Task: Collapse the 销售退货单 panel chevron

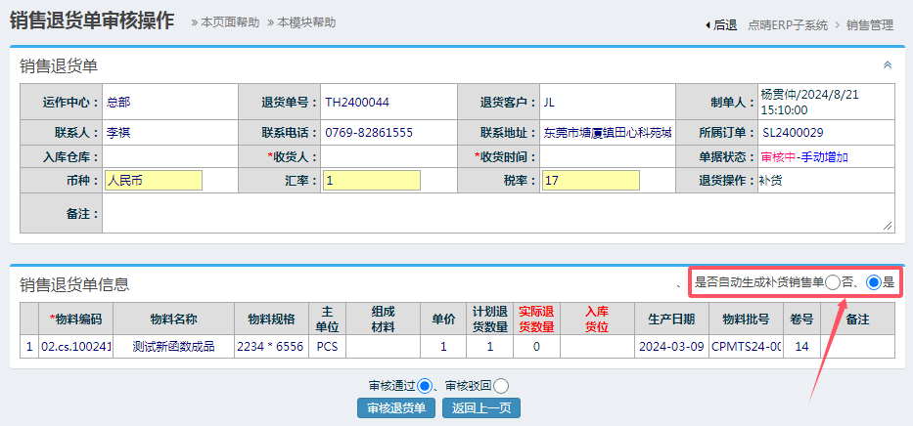Action: [x=888, y=65]
